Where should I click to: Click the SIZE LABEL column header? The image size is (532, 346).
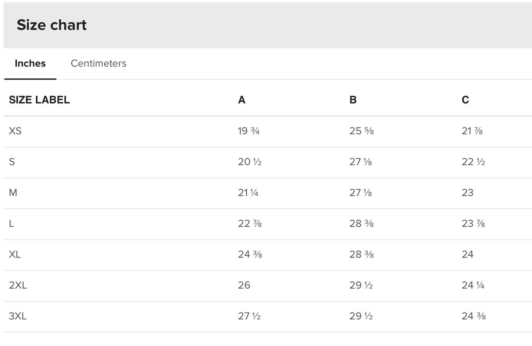click(x=39, y=100)
